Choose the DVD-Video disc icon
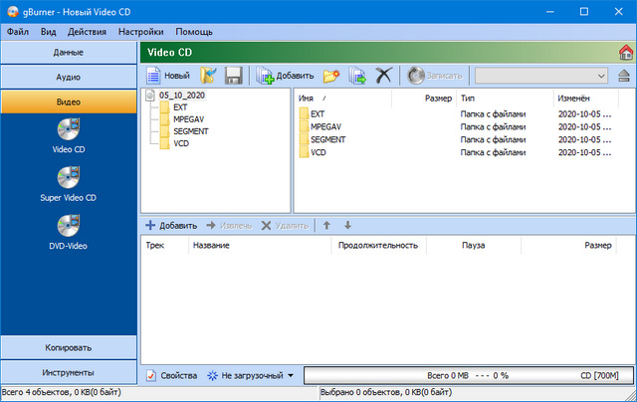This screenshot has width=637, height=402. coord(69,228)
